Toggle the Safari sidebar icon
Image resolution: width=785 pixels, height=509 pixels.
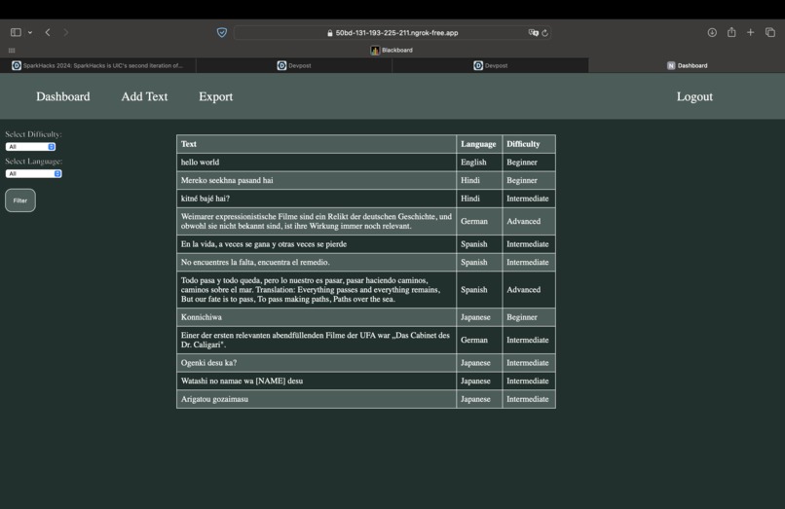tap(16, 32)
